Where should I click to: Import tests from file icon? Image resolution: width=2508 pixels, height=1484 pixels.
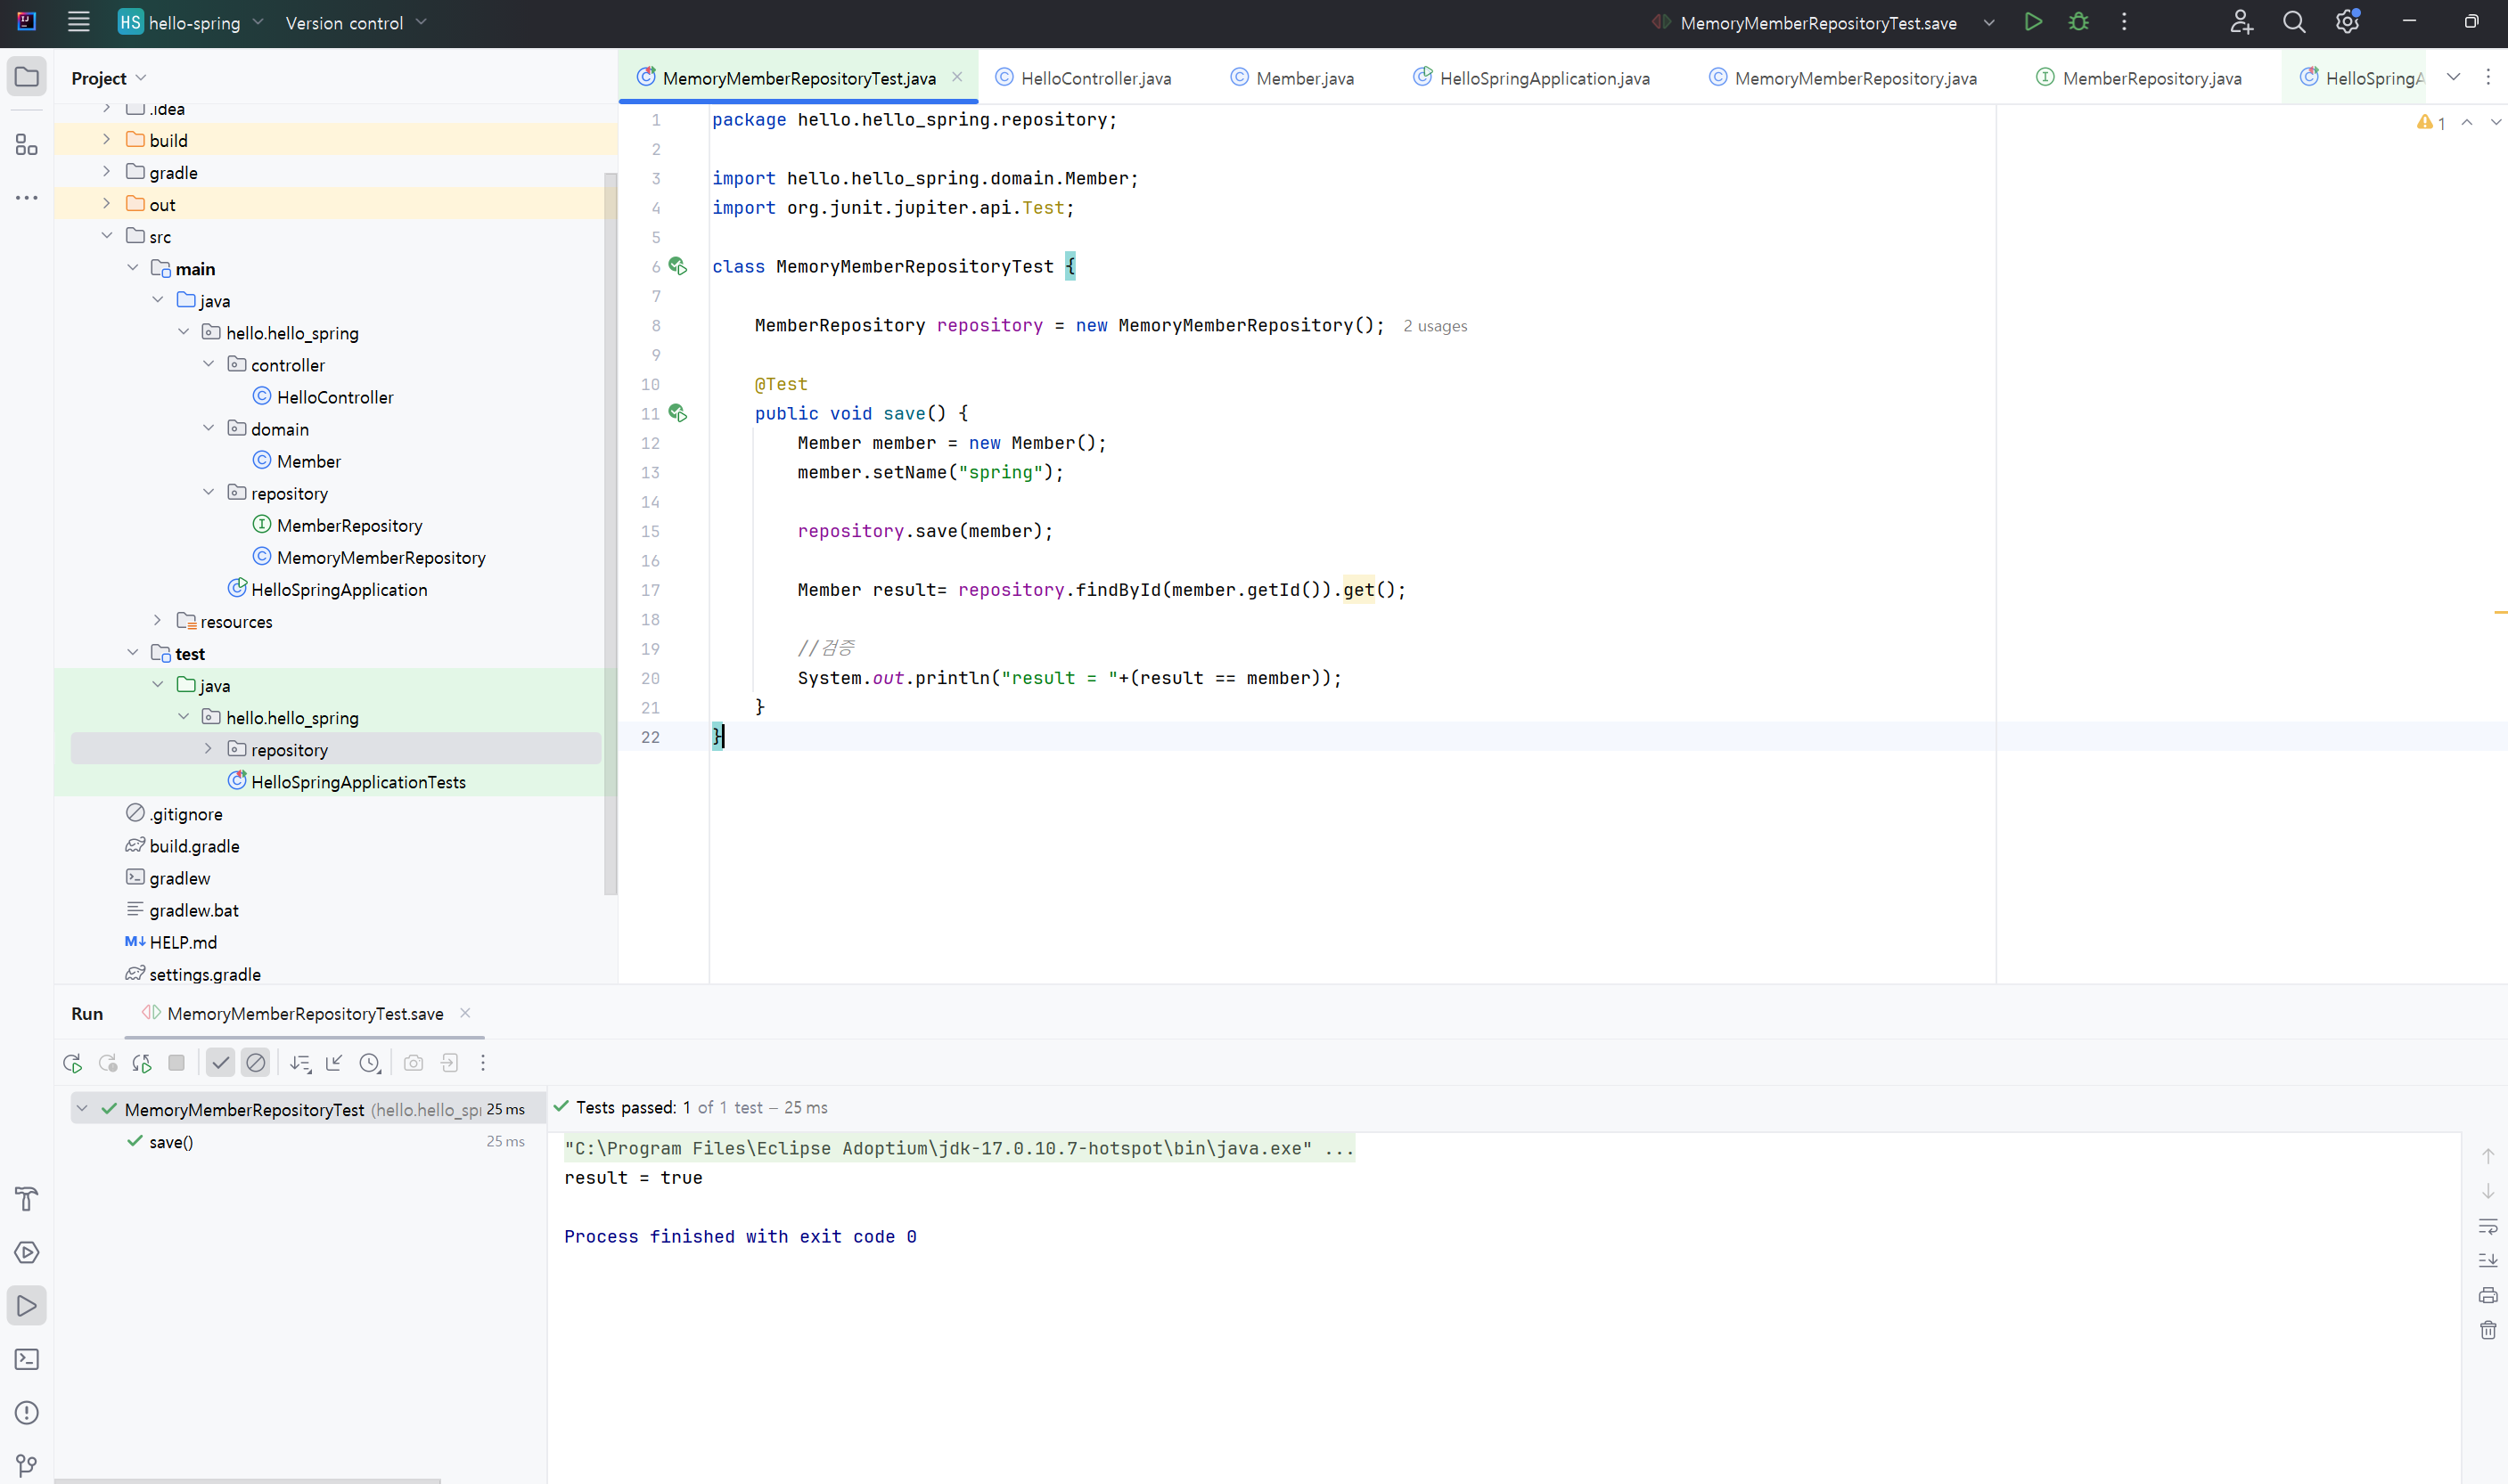coord(334,1063)
